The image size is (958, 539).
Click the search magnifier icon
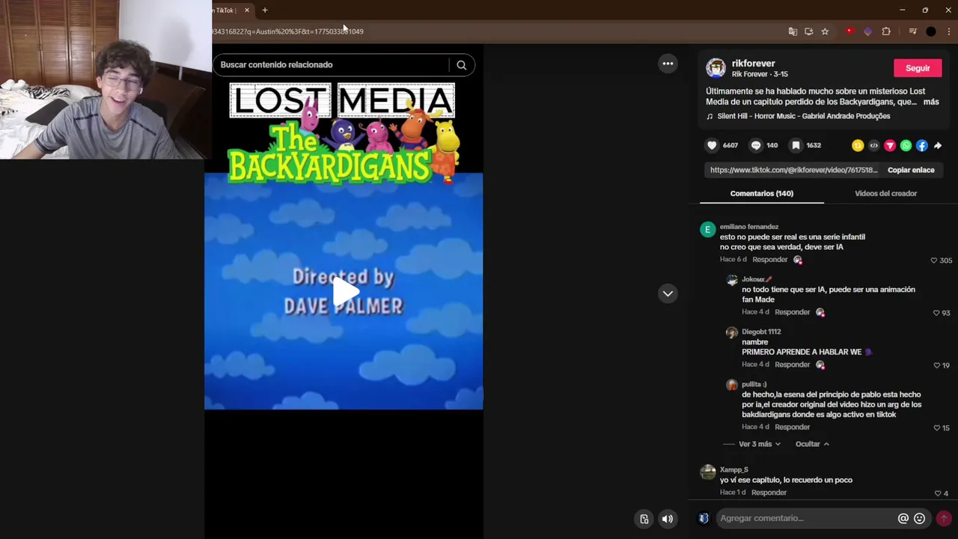(x=462, y=65)
